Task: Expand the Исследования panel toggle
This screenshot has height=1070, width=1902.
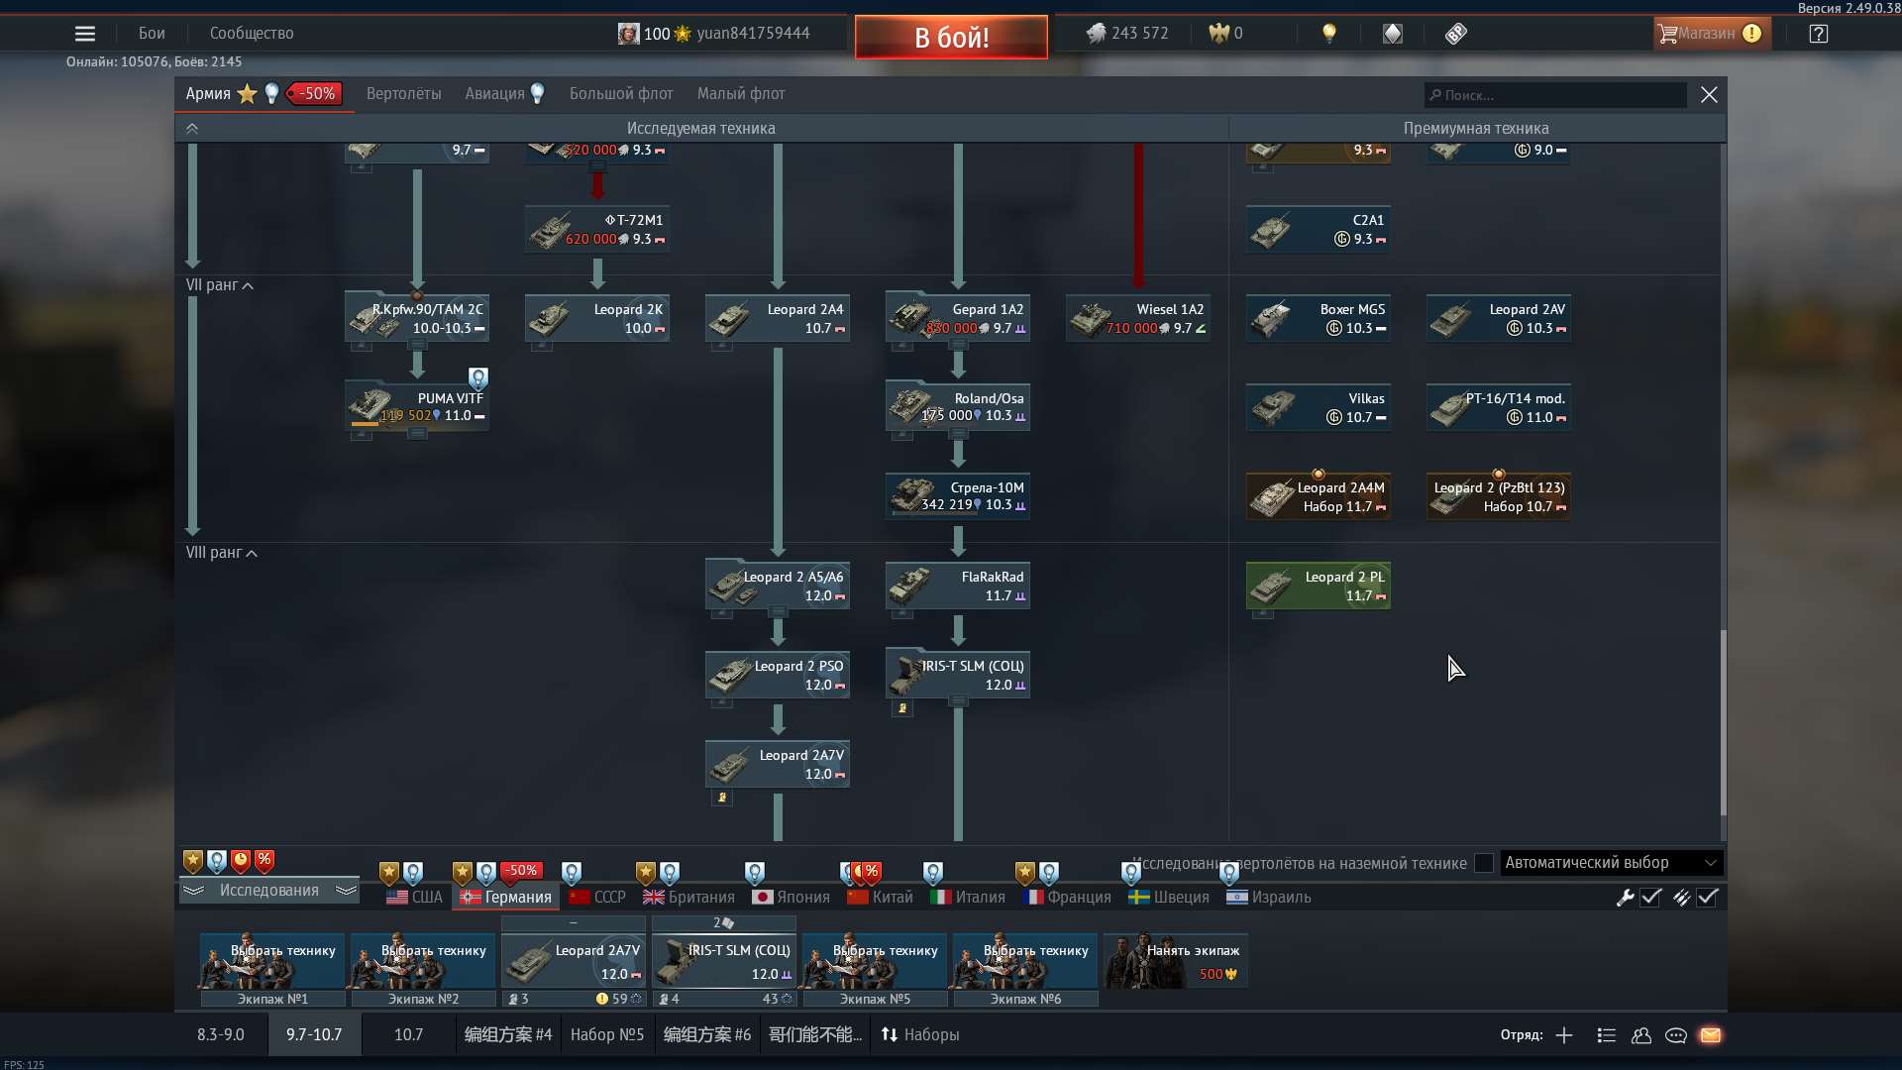Action: click(268, 891)
